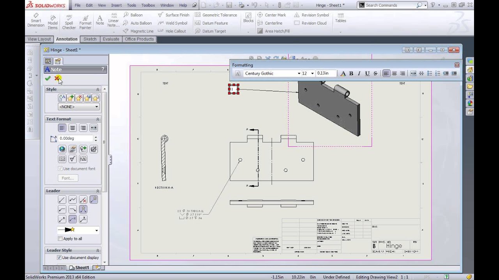This screenshot has height=280, width=499.
Task: Click the Revision Symbol button
Action: 311,15
